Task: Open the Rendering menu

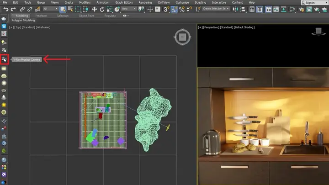Action: tap(145, 3)
